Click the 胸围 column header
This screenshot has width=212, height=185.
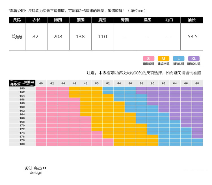(58, 20)
